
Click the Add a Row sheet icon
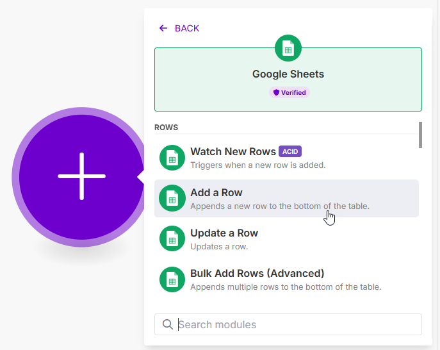tap(172, 198)
